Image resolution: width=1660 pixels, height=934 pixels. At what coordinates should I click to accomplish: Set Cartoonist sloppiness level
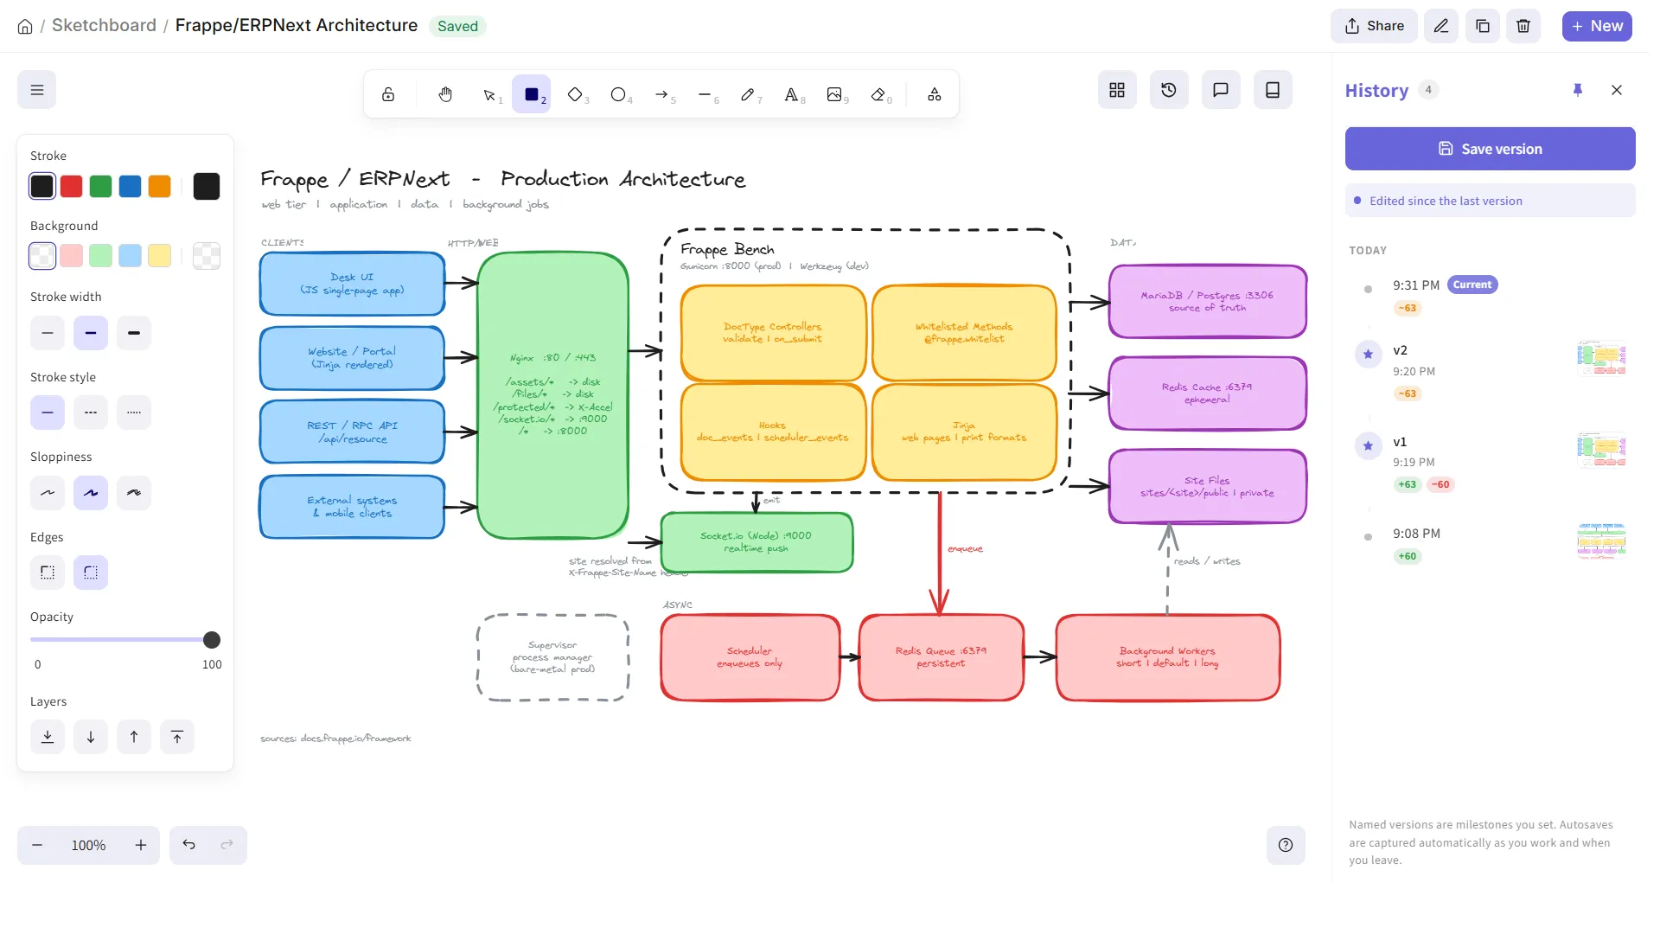pyautogui.click(x=134, y=493)
